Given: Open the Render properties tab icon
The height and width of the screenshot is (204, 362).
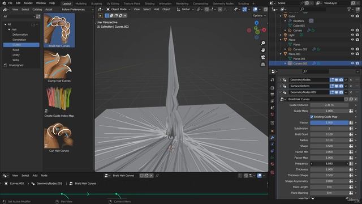Looking at the screenshot, I should (273, 88).
